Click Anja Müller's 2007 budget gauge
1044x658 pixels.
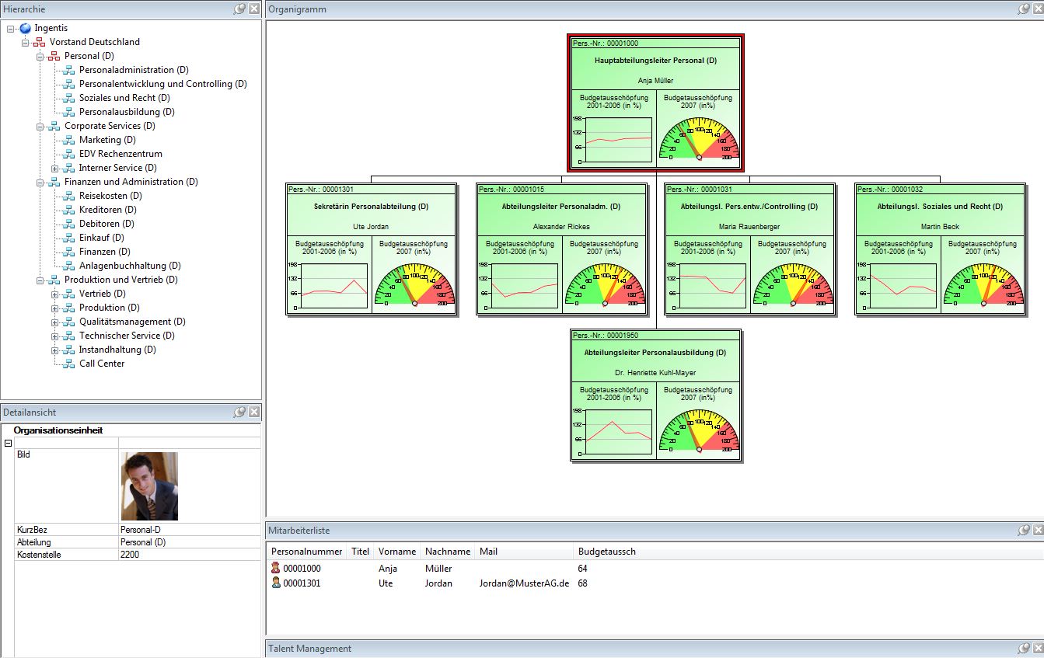[x=699, y=138]
